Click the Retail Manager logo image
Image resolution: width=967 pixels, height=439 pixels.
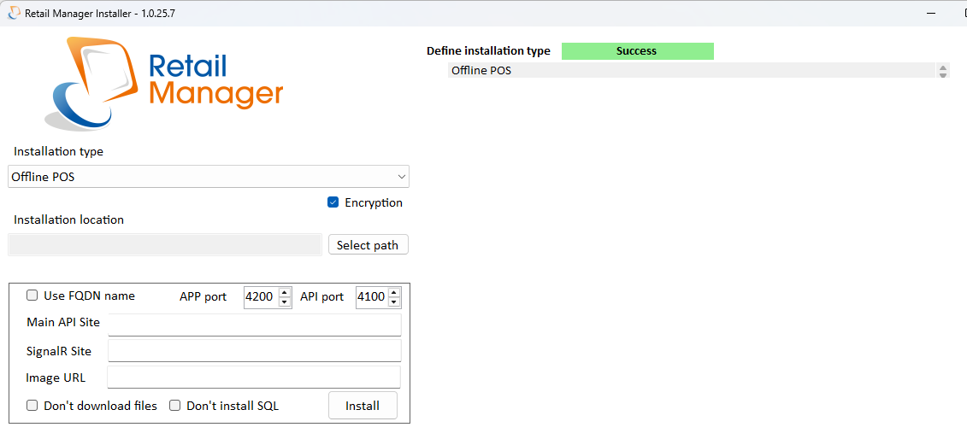164,83
